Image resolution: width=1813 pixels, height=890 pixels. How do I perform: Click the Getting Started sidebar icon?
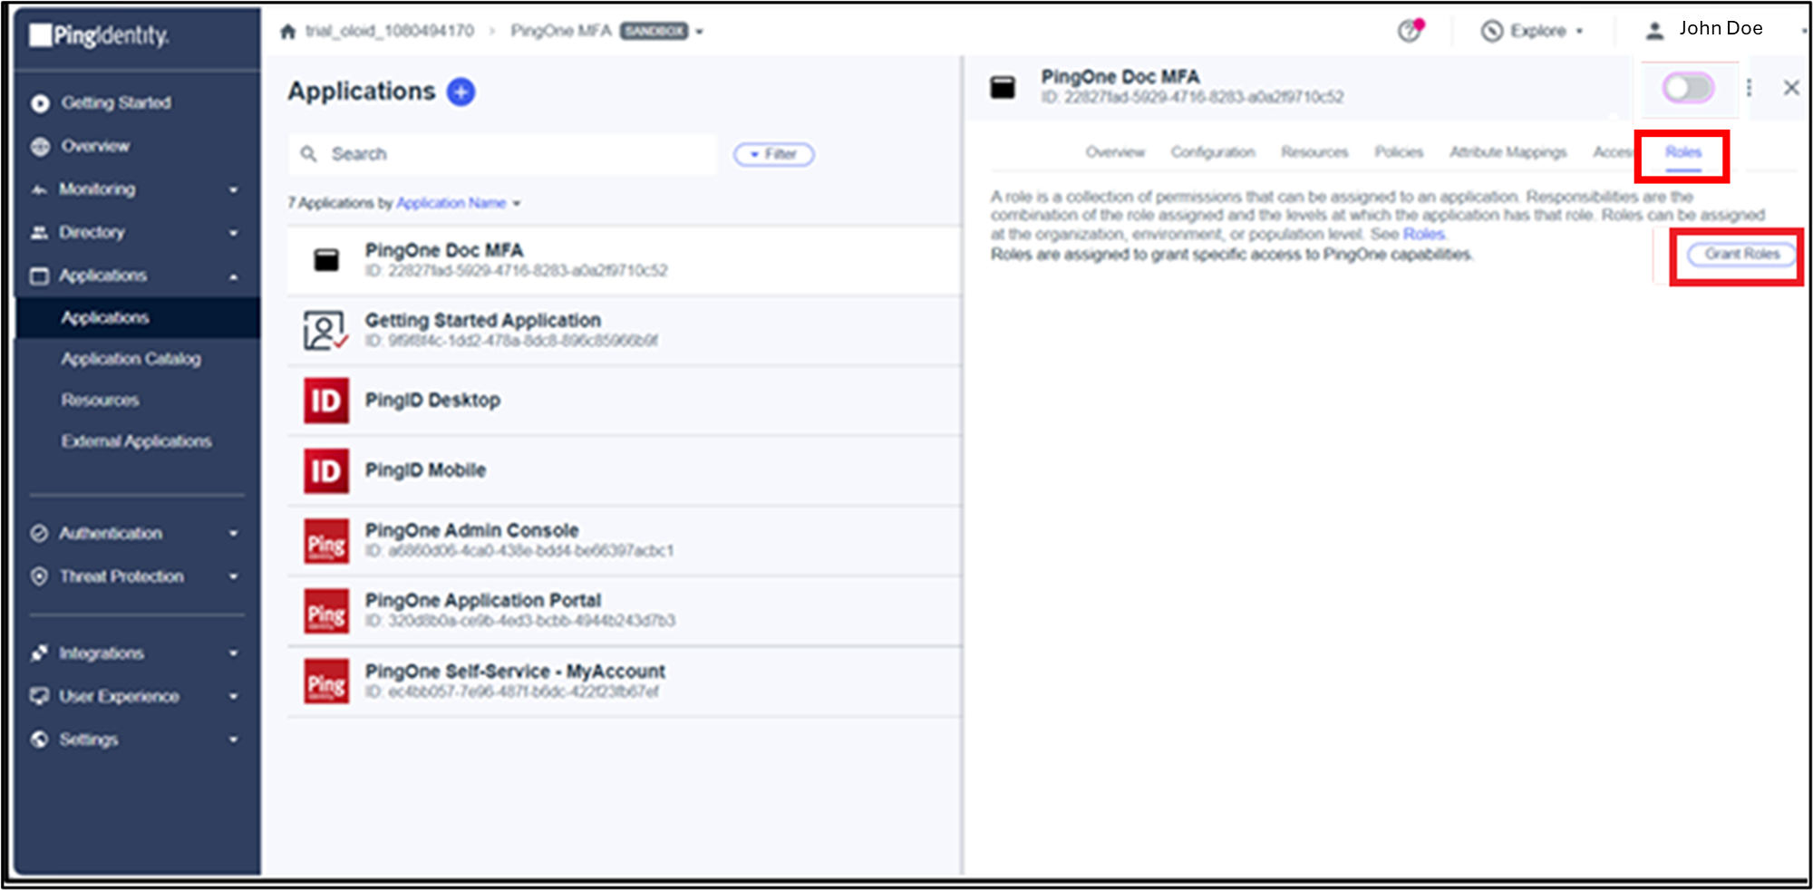tap(40, 103)
